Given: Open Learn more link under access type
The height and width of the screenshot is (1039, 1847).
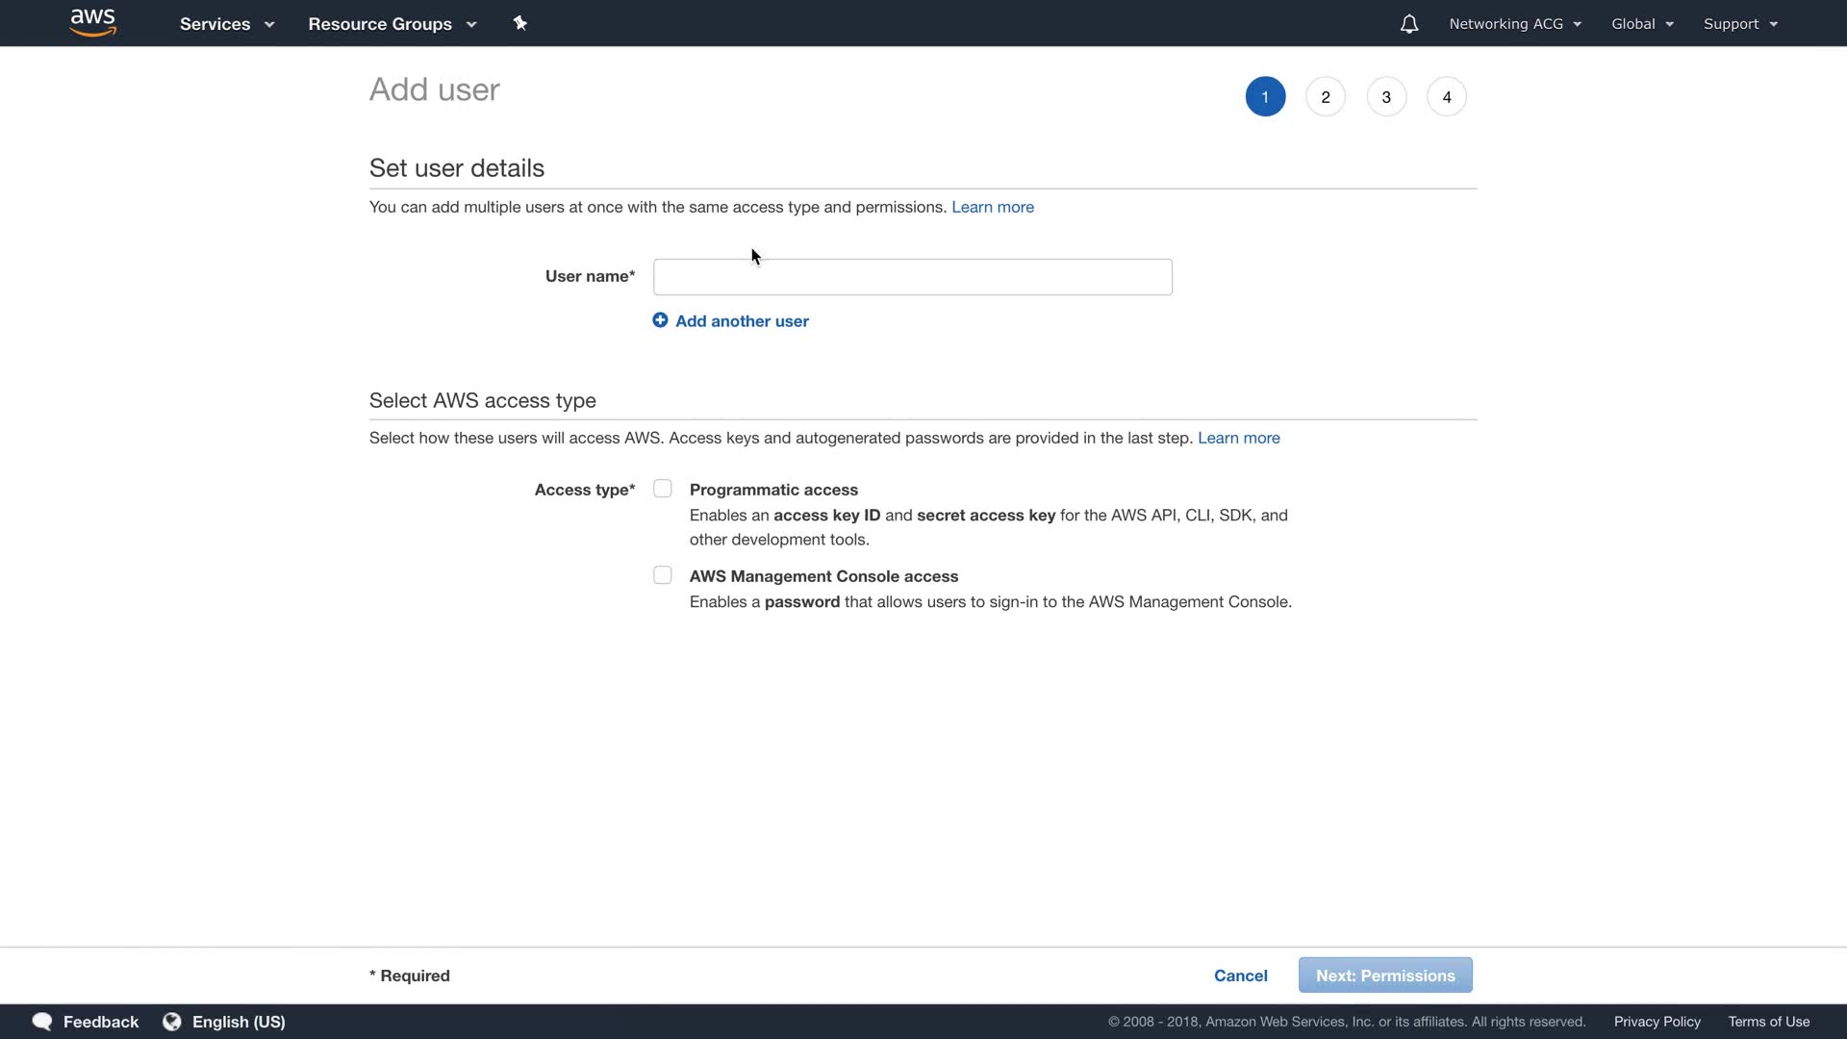Looking at the screenshot, I should (x=1238, y=438).
